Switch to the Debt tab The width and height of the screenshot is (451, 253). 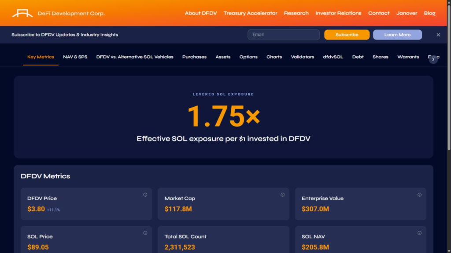(358, 57)
